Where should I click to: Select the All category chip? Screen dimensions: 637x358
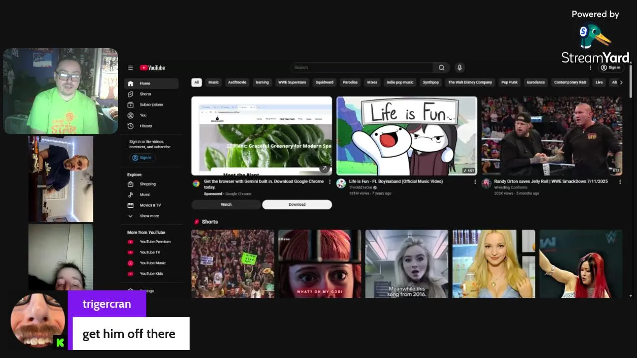(197, 83)
